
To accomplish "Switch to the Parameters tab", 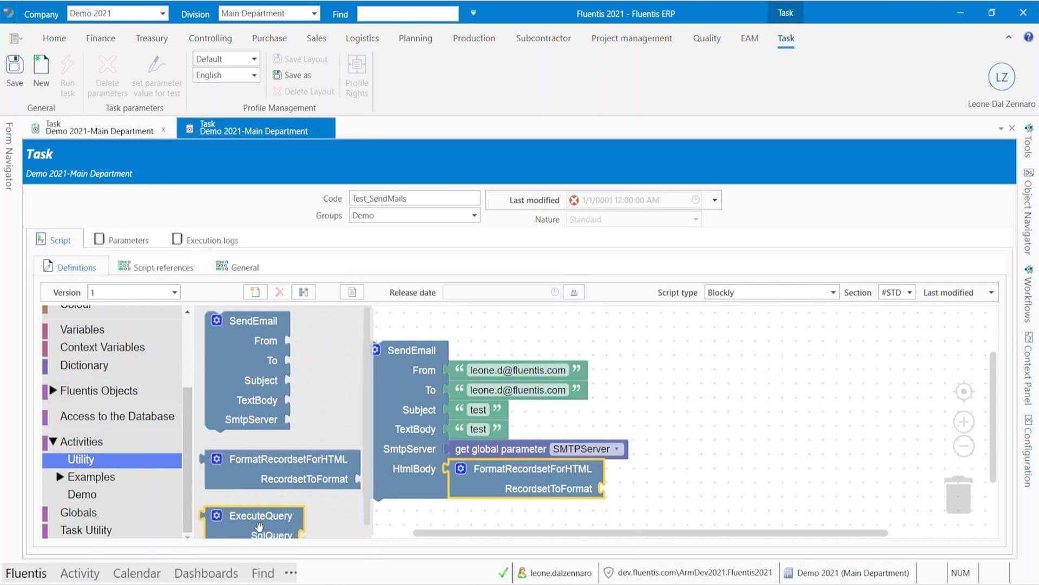I will point(122,240).
